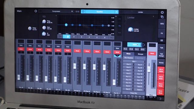Click the EQ Gain knob
Viewport: 194px width, 109px height.
[x=44, y=28]
